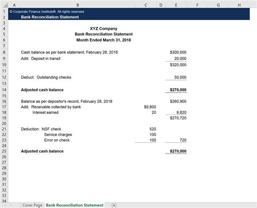Click Adjusted cash balance label in row 25
The width and height of the screenshot is (257, 208).
point(42,151)
